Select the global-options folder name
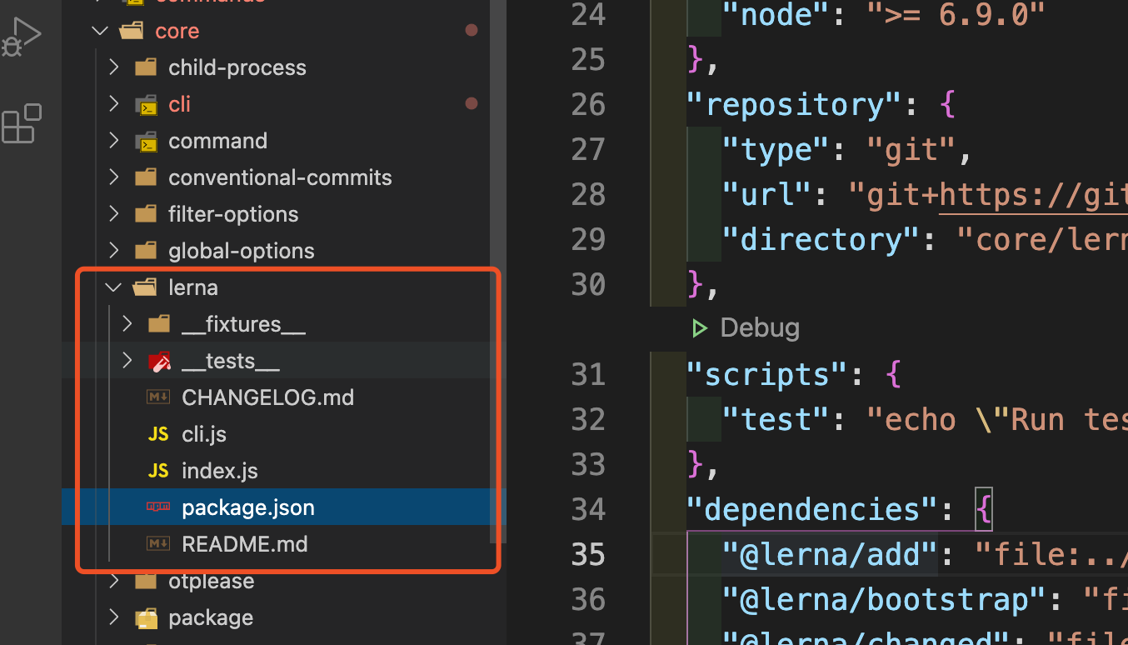Viewport: 1128px width, 645px height. pos(242,251)
